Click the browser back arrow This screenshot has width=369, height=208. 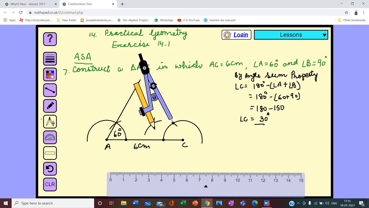coord(5,12)
